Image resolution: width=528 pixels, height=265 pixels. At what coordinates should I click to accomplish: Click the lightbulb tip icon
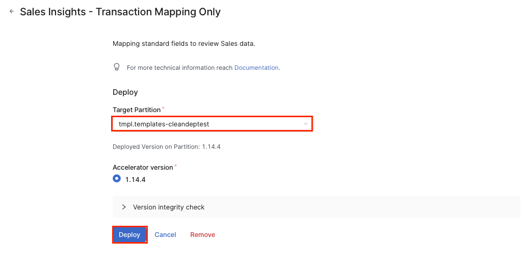(117, 67)
